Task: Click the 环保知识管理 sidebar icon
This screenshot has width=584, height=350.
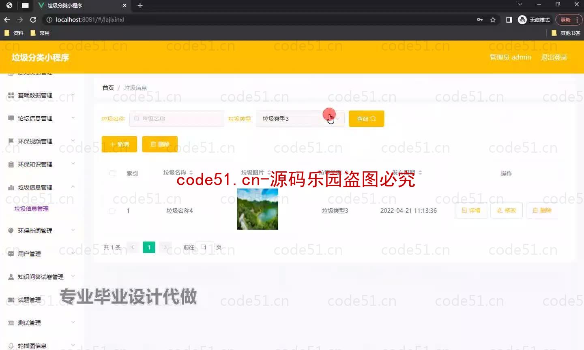Action: click(x=11, y=164)
